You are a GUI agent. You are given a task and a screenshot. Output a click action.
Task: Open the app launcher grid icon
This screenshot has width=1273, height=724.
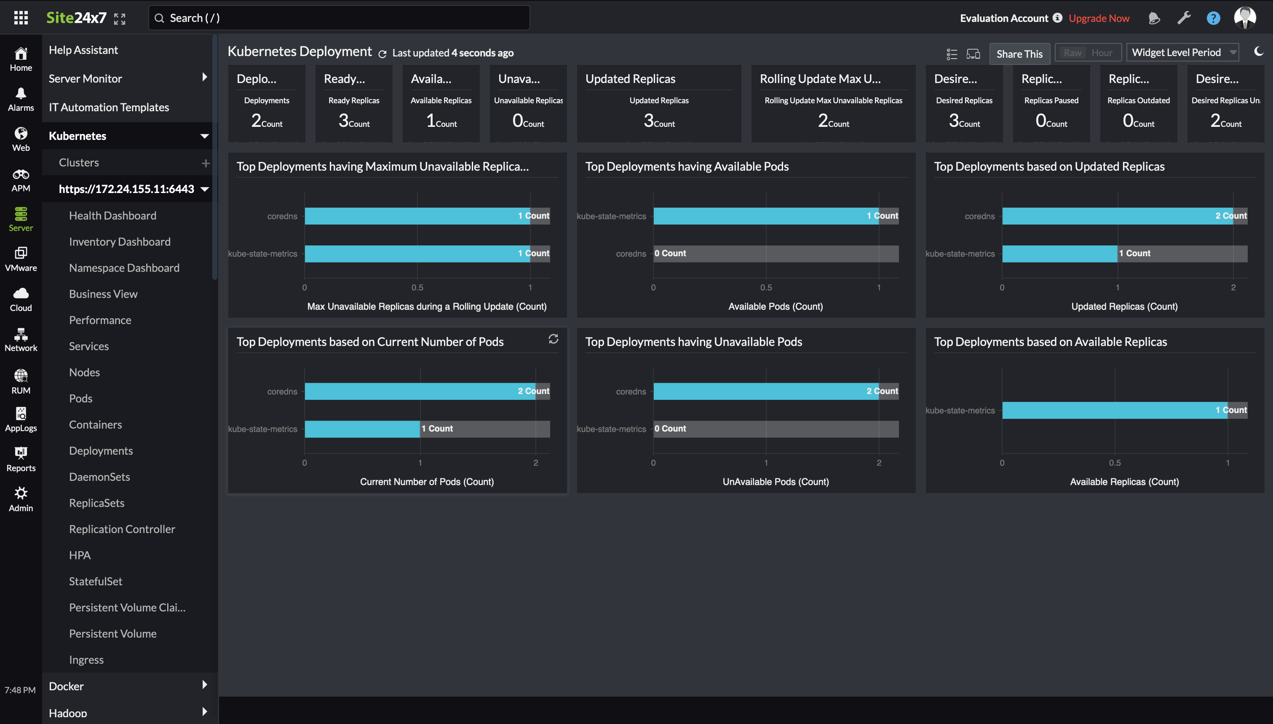coord(20,17)
